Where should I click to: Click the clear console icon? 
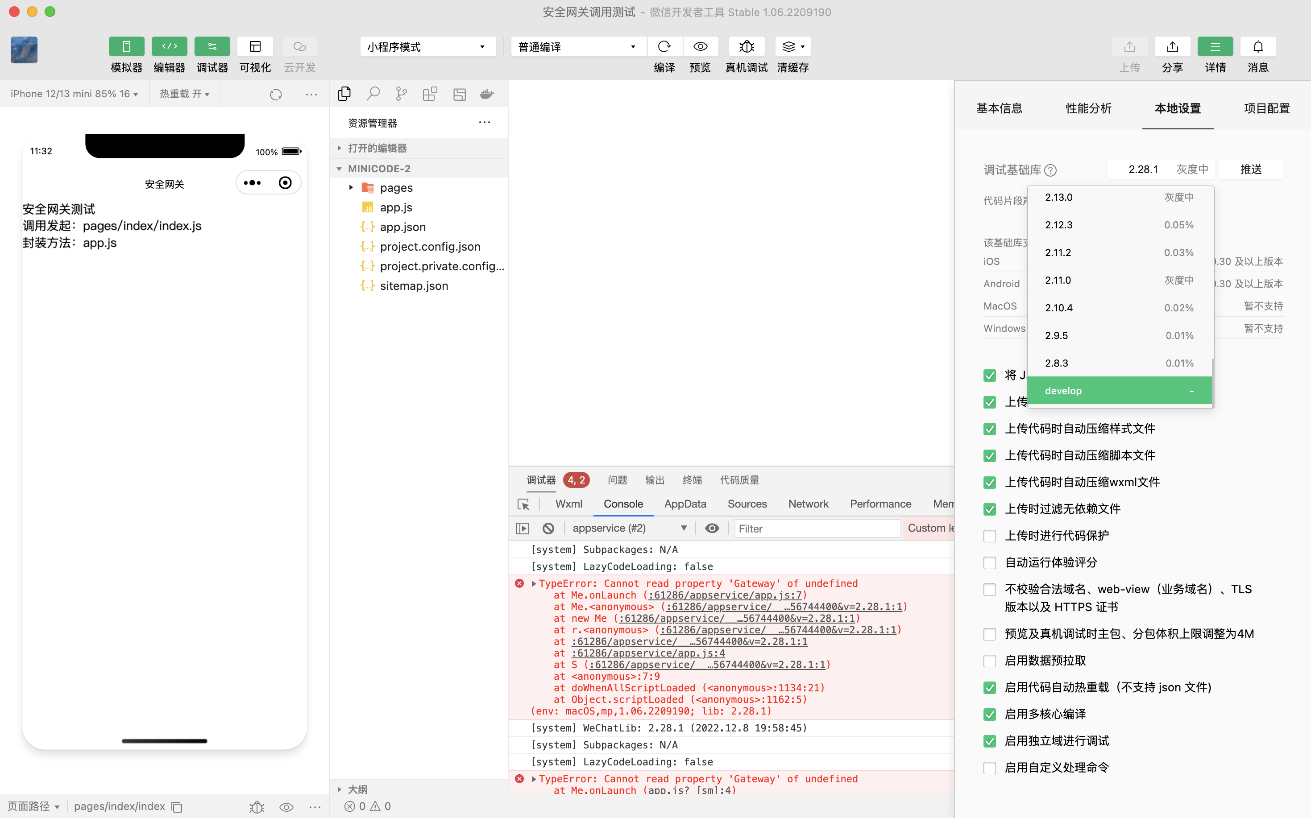(548, 528)
